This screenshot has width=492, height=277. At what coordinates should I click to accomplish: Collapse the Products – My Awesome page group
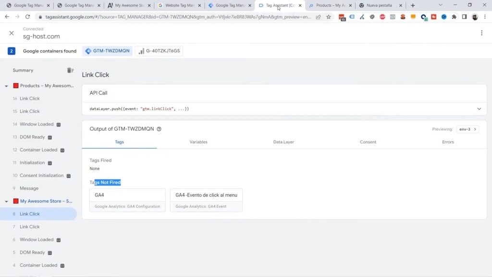[6, 86]
